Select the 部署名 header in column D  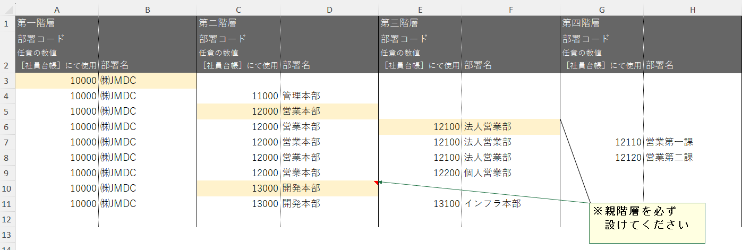(x=329, y=51)
